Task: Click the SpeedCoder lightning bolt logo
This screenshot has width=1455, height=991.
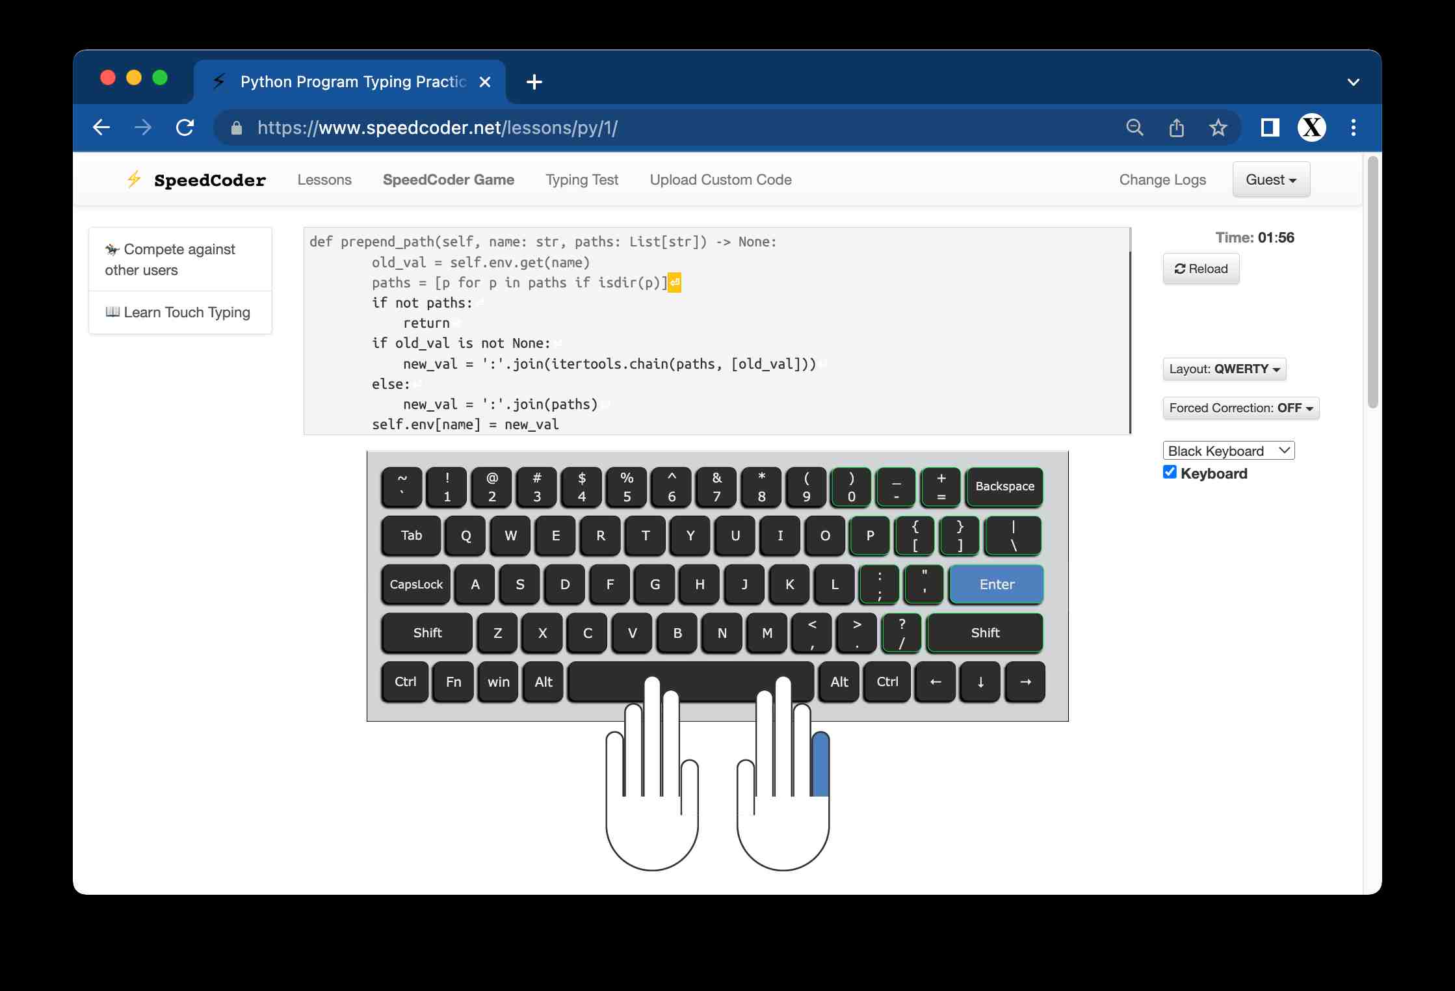Action: (x=134, y=179)
